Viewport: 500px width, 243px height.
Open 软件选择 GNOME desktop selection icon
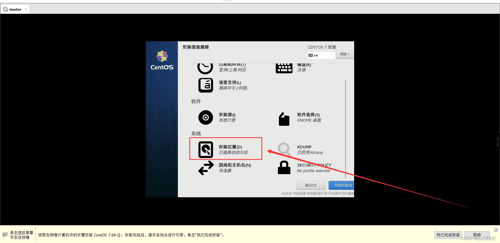[284, 119]
